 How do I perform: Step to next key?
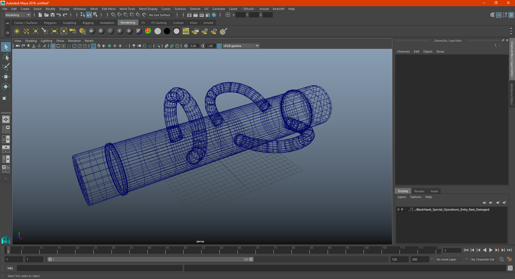pos(497,250)
